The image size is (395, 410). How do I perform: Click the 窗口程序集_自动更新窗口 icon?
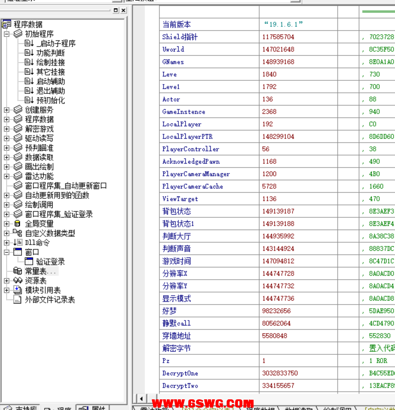(18, 186)
